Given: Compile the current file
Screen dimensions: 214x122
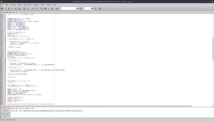Looking at the screenshot, I should (42, 9).
